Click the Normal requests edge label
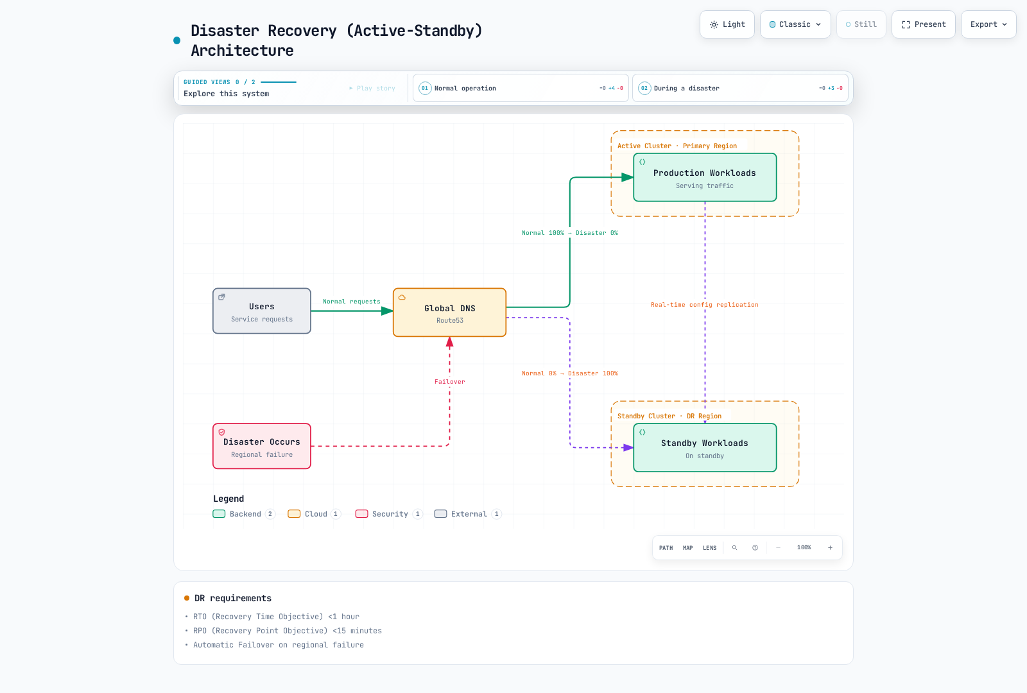 [352, 302]
